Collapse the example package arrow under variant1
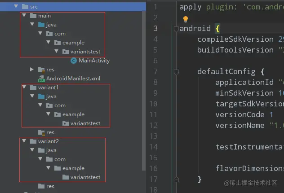This screenshot has width=284, height=193. pyautogui.click(x=49, y=114)
